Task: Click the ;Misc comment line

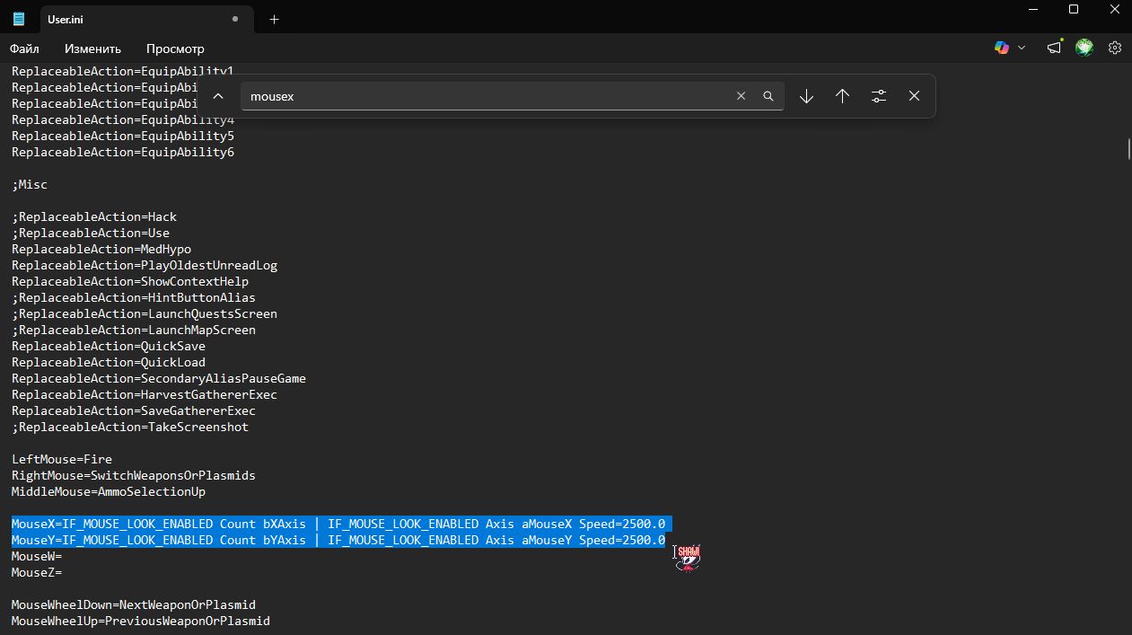Action: (30, 184)
